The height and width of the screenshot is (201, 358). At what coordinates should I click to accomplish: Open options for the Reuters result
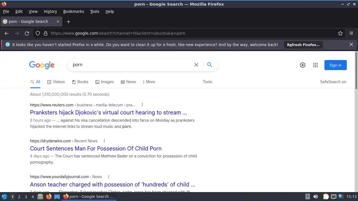(142, 105)
